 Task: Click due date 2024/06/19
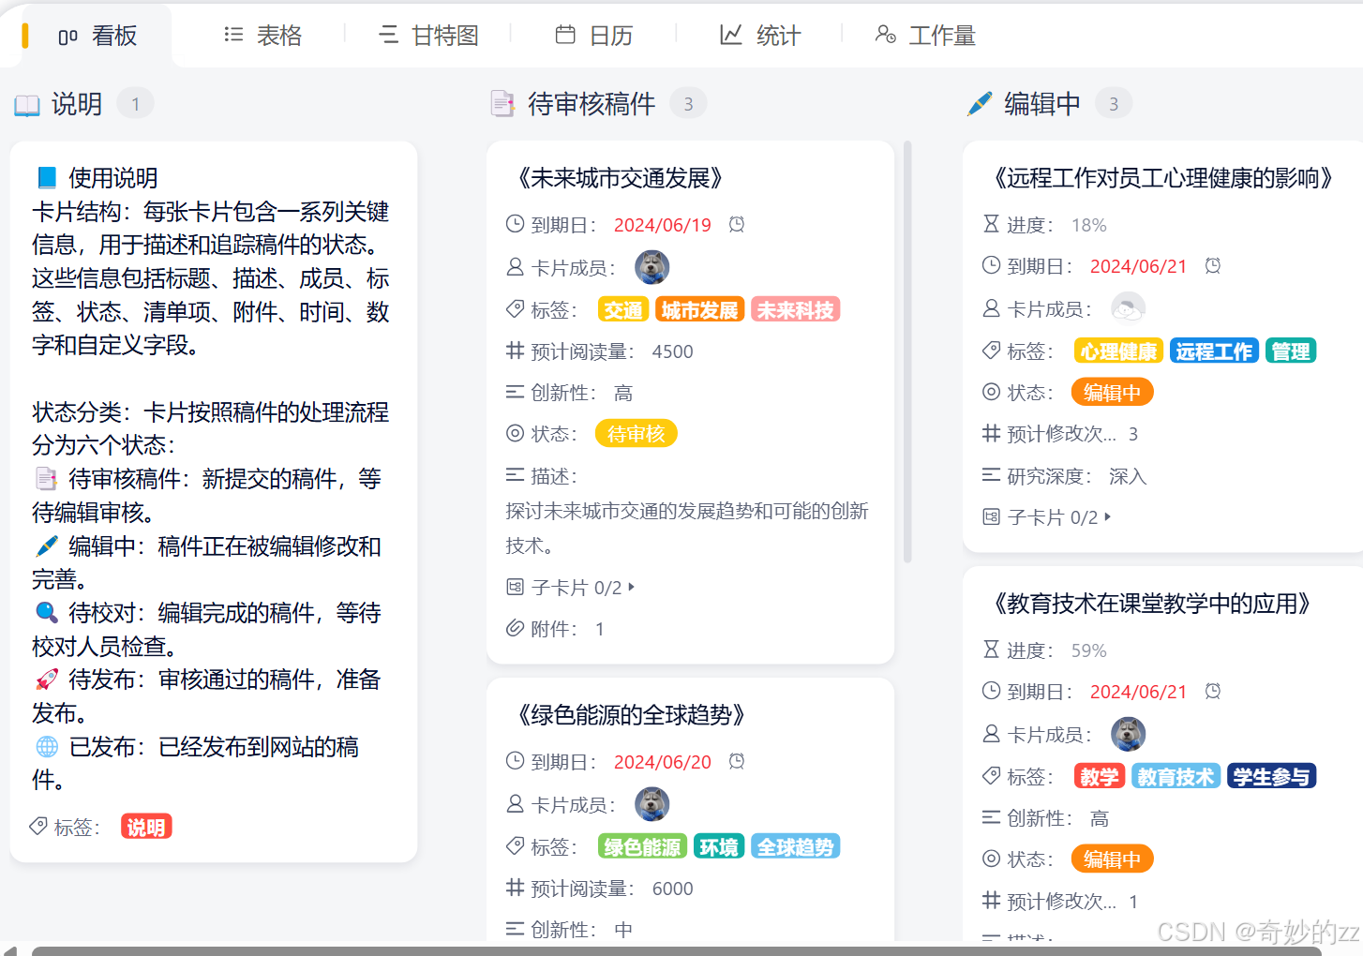pyautogui.click(x=663, y=225)
